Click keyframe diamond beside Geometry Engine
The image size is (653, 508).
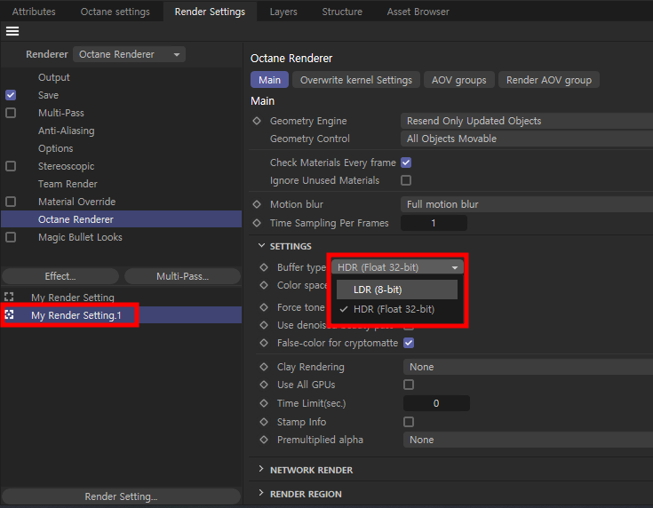click(x=257, y=121)
